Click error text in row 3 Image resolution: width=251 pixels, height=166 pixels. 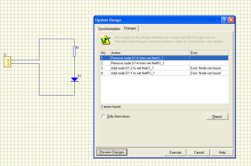(x=205, y=68)
